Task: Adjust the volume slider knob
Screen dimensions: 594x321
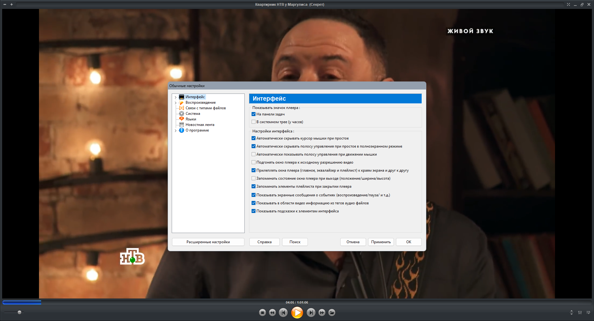Action: [19, 312]
